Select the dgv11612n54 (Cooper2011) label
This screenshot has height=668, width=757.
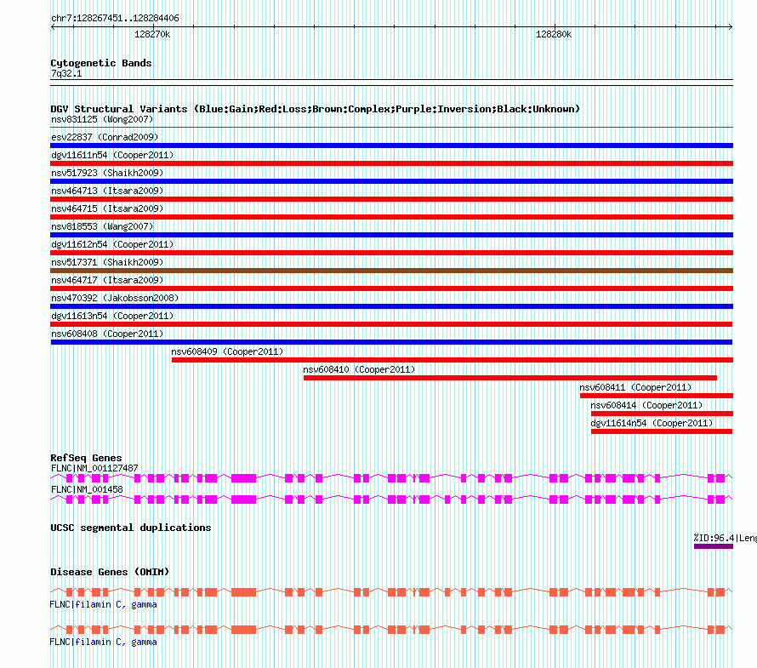(x=112, y=244)
